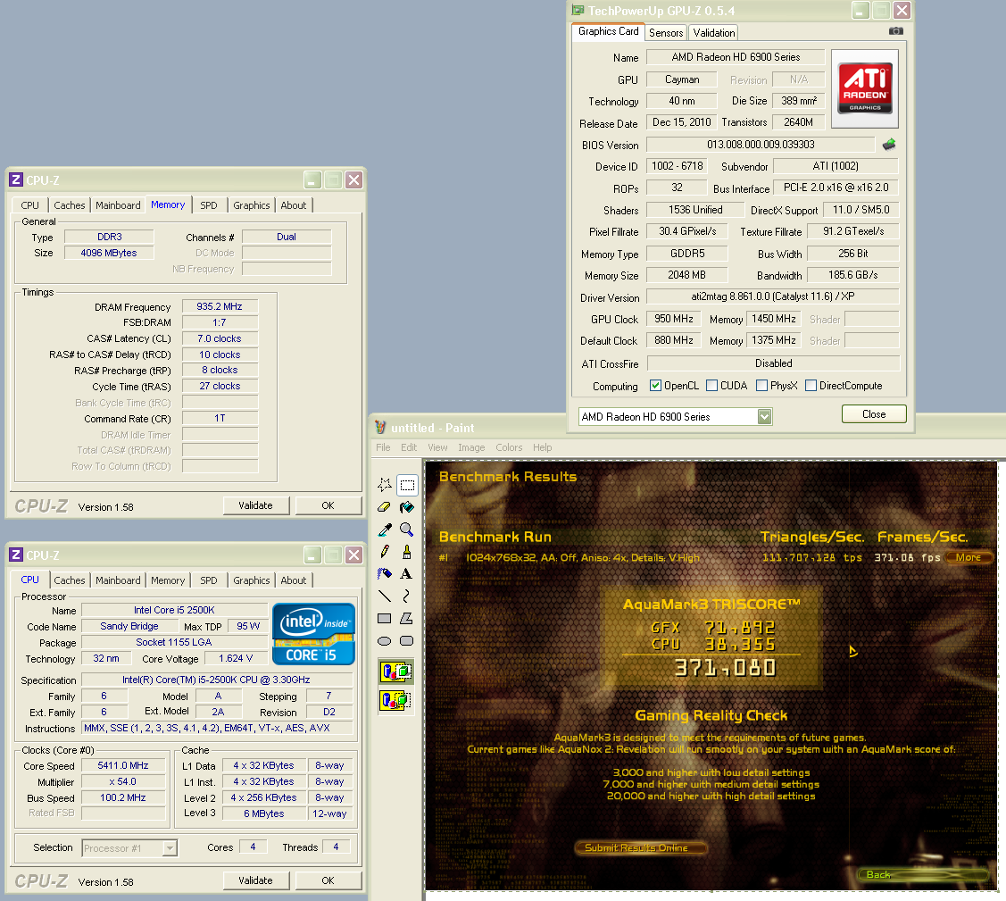Click the GPU-Z title bar icon
This screenshot has height=901, width=1006.
coord(578,10)
